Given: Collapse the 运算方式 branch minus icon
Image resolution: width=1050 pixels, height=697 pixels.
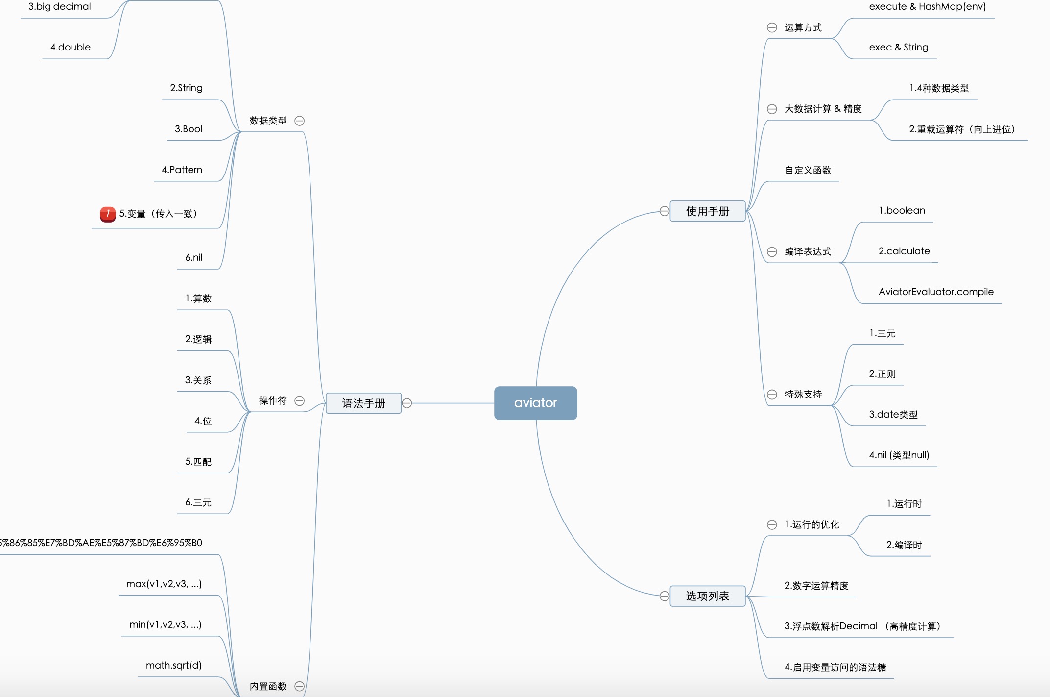Looking at the screenshot, I should coord(772,28).
